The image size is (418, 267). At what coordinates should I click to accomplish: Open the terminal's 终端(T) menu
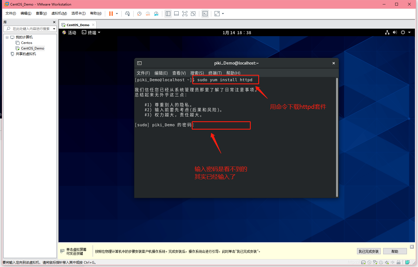click(215, 73)
